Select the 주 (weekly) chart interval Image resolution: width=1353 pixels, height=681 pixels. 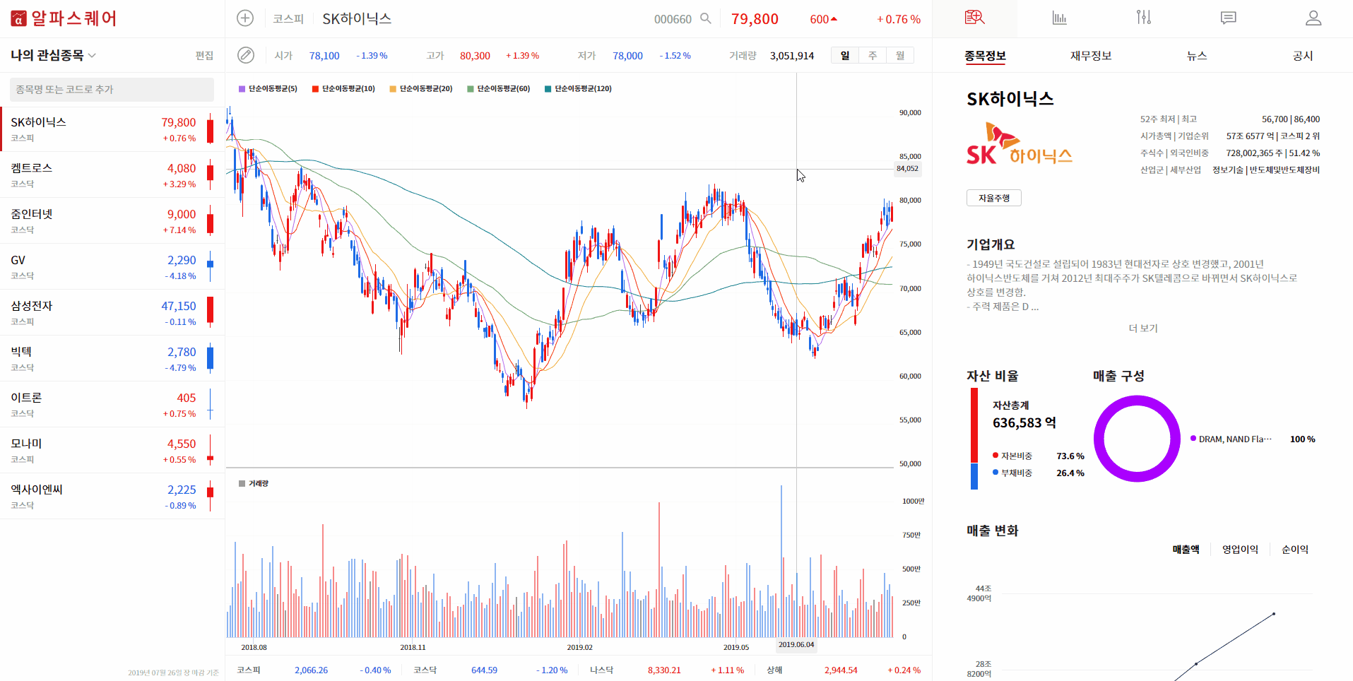873,55
